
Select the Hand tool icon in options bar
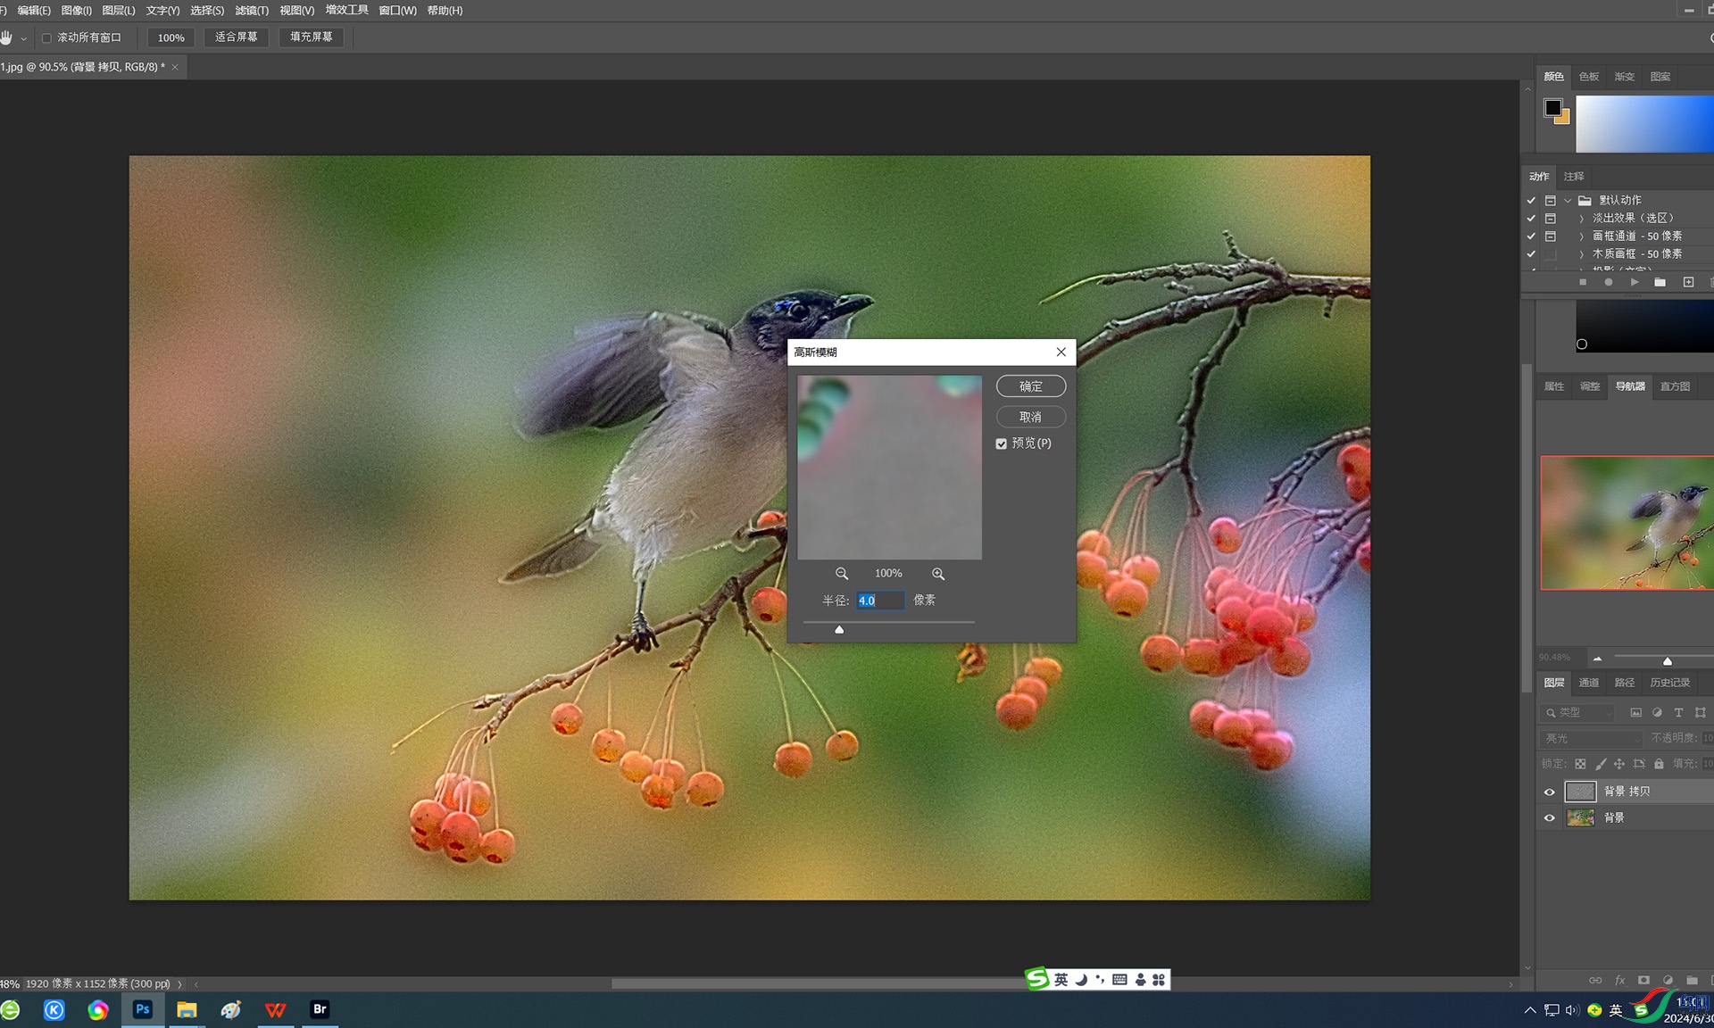tap(7, 37)
